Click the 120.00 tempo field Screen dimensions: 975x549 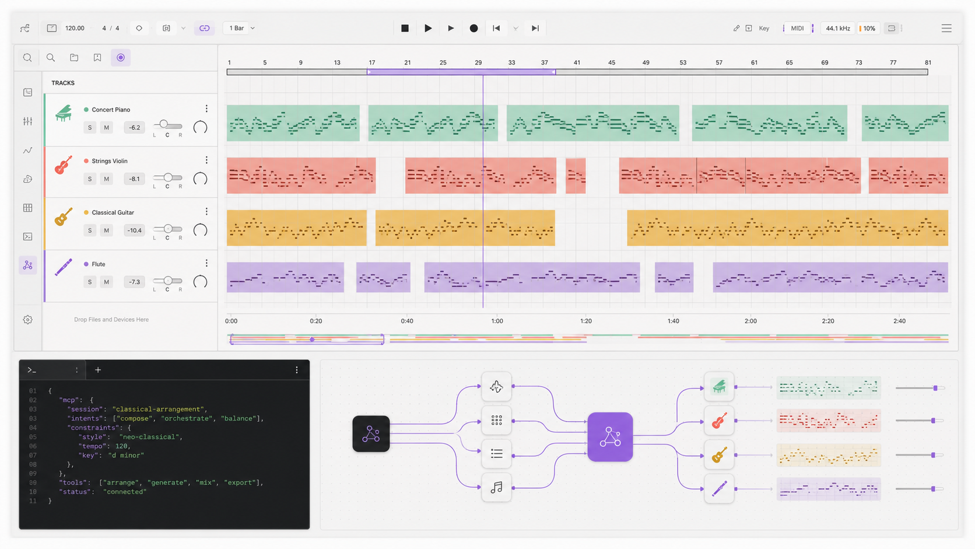[75, 28]
